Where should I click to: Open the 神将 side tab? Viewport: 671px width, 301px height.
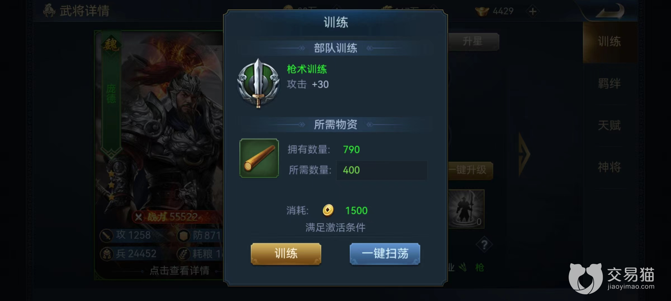(x=609, y=167)
